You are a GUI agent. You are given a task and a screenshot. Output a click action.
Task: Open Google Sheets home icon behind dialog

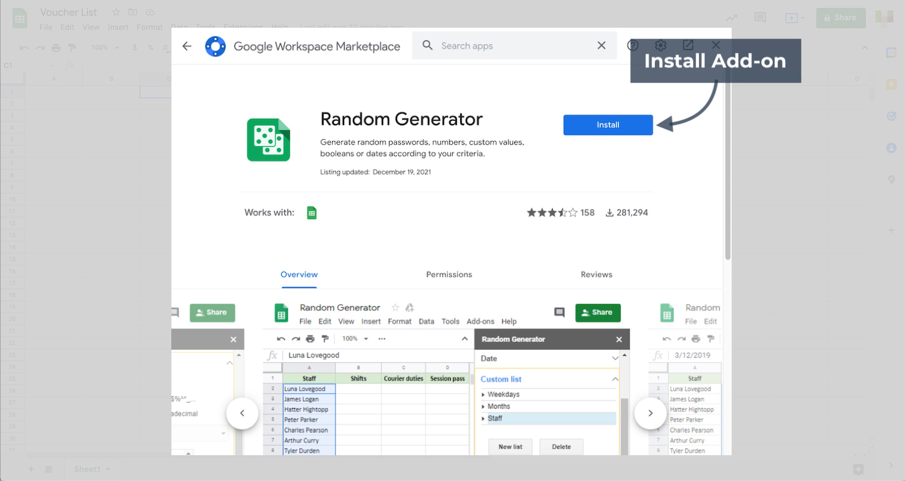click(x=20, y=18)
